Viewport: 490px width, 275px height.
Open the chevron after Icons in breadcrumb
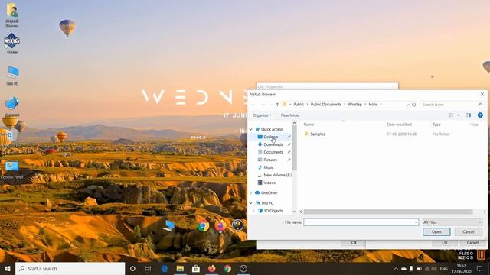click(x=381, y=105)
